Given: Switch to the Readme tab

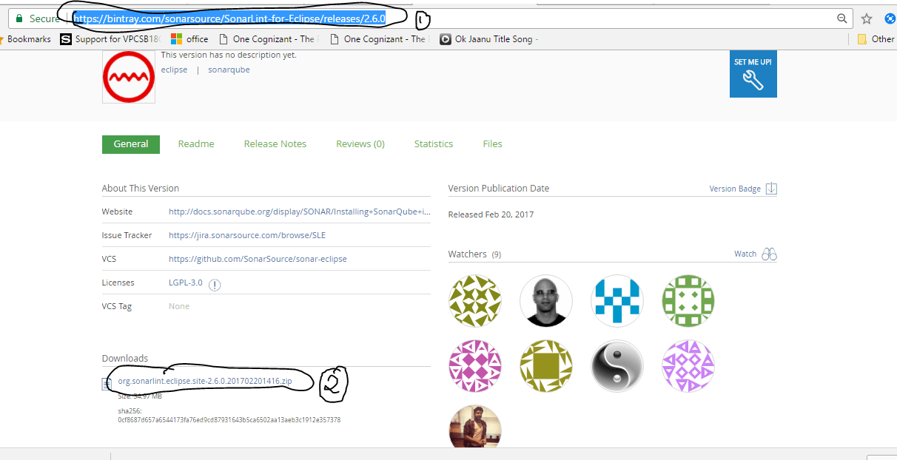Looking at the screenshot, I should tap(196, 144).
